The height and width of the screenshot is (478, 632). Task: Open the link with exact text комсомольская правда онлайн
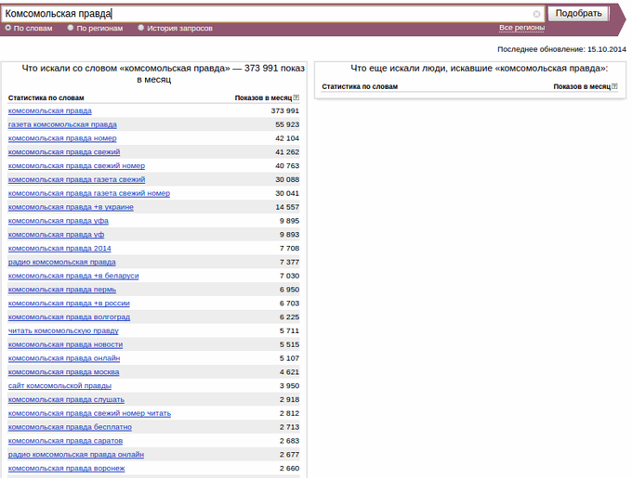[64, 358]
